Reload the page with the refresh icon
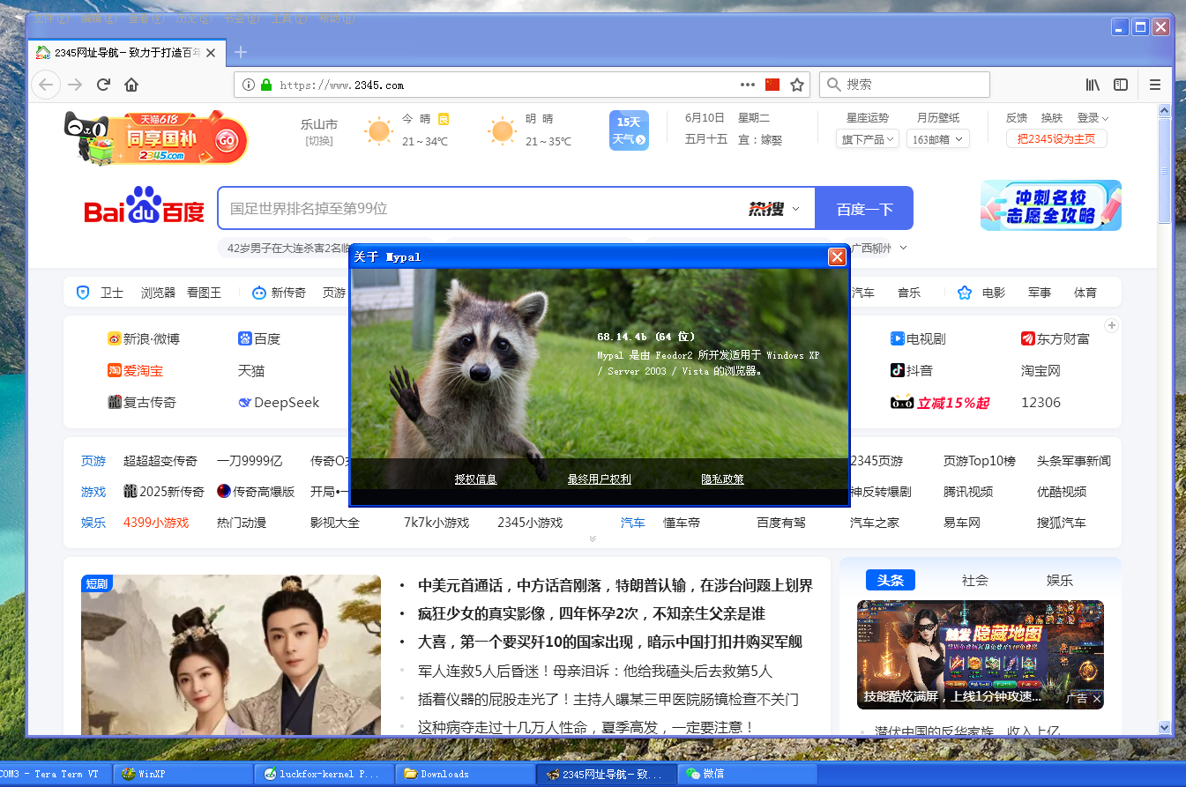The image size is (1186, 787). 103,85
